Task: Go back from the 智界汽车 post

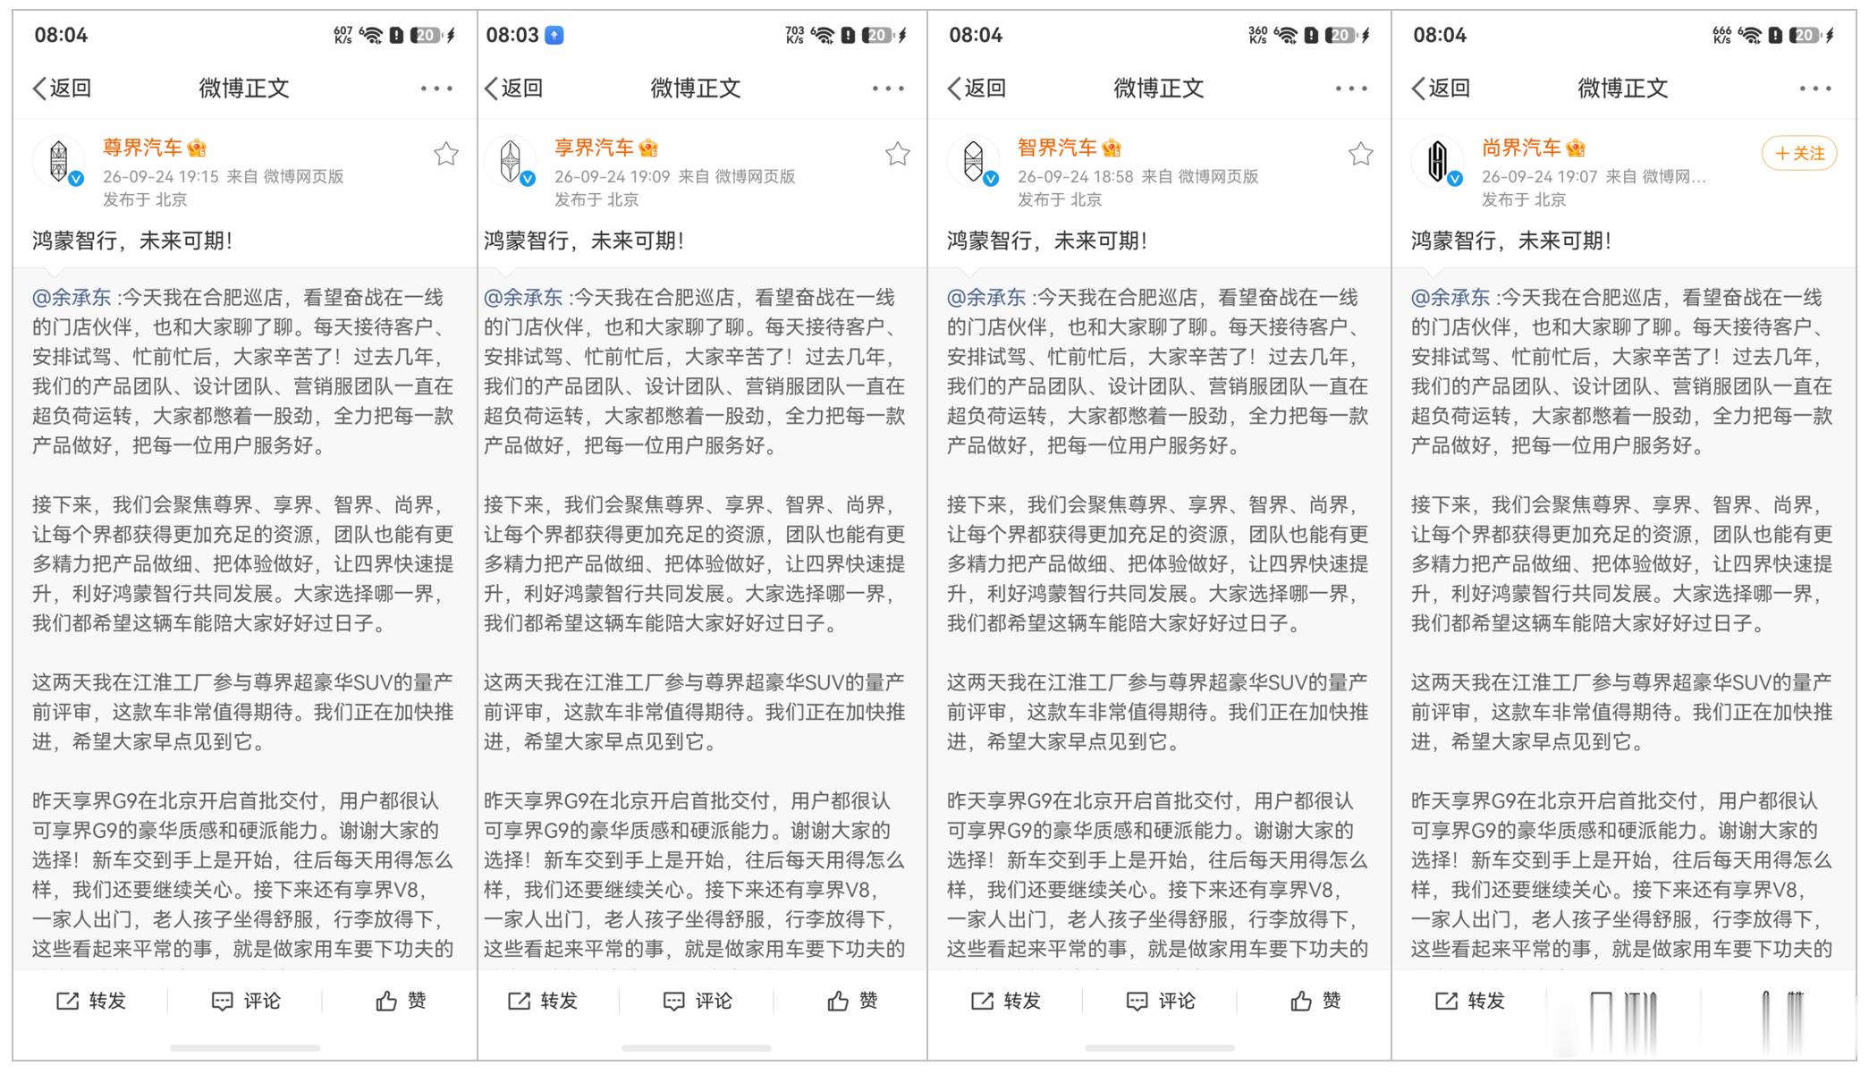Action: tap(977, 88)
